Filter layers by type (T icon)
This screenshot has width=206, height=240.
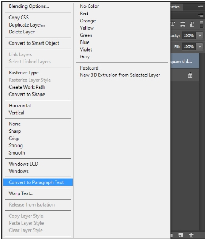point(173,24)
